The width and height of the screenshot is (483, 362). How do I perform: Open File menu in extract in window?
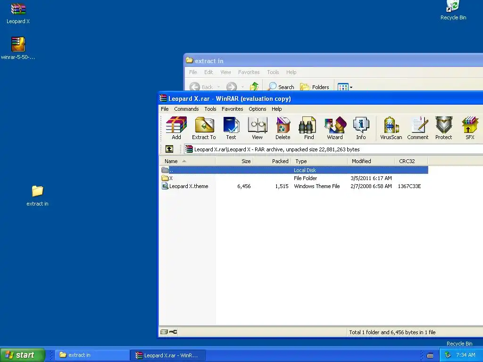(193, 72)
